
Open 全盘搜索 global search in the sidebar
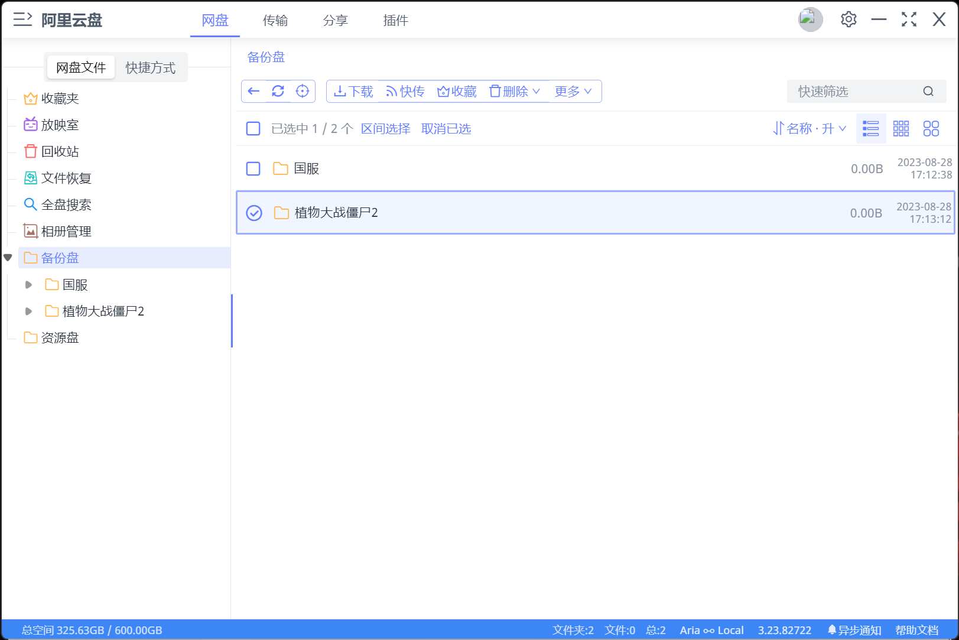click(x=57, y=205)
